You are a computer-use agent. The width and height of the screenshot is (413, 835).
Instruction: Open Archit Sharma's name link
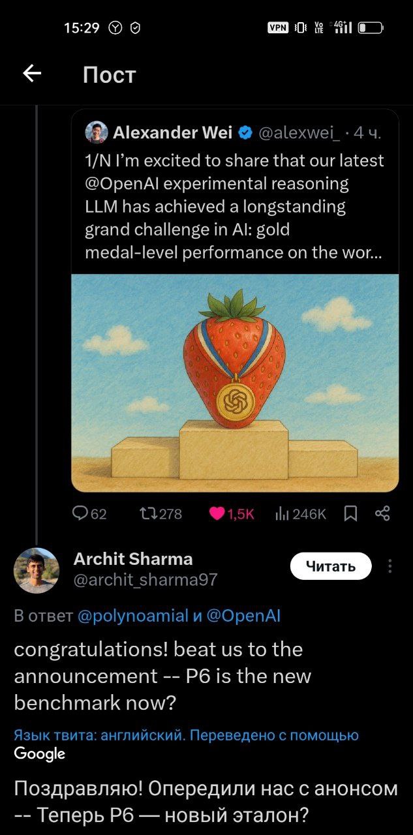click(133, 559)
